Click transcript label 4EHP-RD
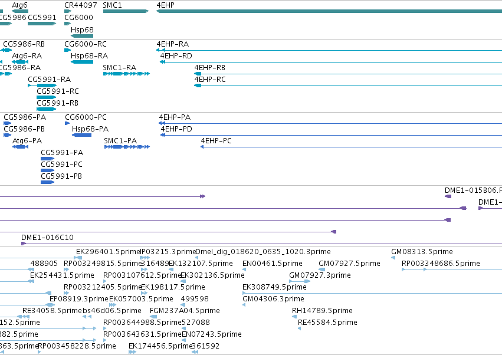This screenshot has width=502, height=355. [176, 55]
